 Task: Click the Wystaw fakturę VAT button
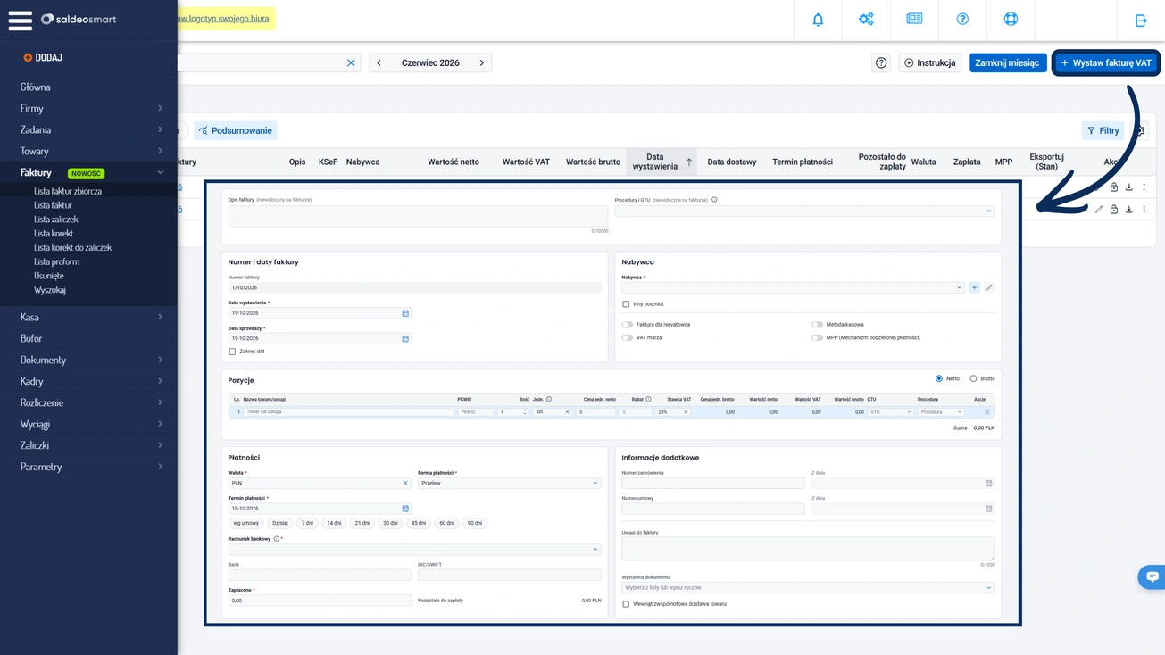coord(1106,63)
